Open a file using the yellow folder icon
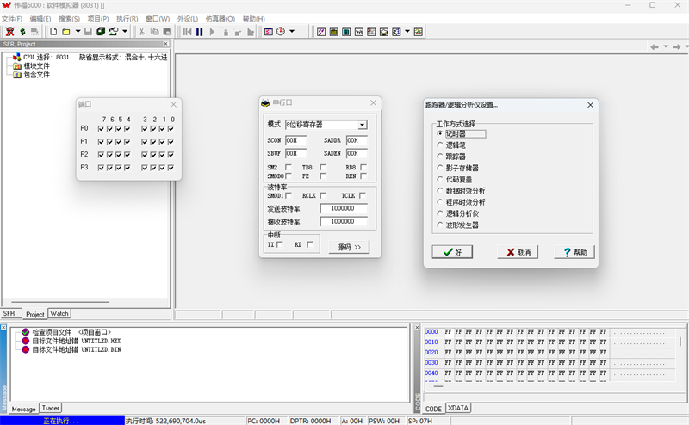The height and width of the screenshot is (425, 689). [x=66, y=32]
